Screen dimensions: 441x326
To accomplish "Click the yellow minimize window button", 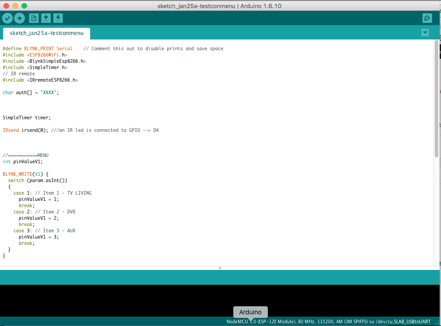I will (x=15, y=6).
